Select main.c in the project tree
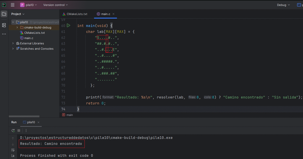This screenshot has height=159, width=303. (x=28, y=38)
